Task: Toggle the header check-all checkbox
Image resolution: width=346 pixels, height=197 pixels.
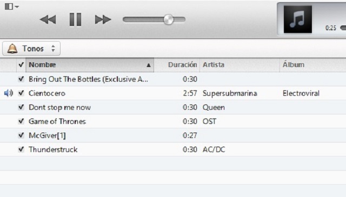Action: [21, 65]
